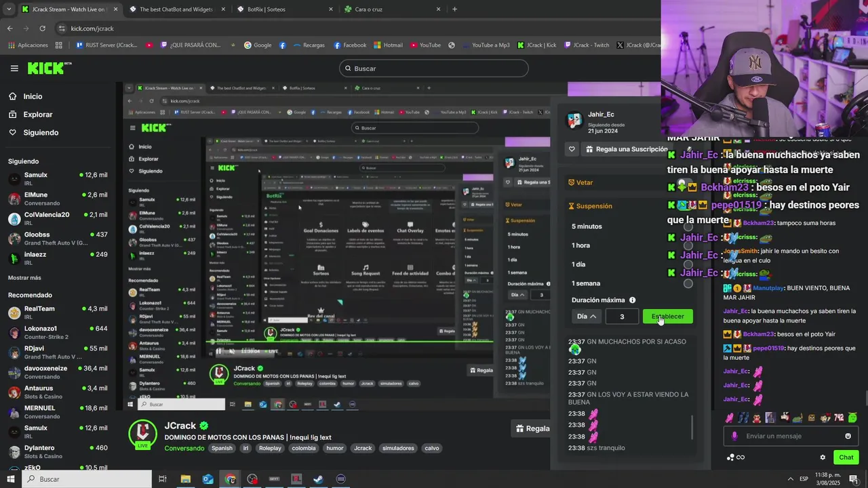Click the green Chat send button

(846, 457)
